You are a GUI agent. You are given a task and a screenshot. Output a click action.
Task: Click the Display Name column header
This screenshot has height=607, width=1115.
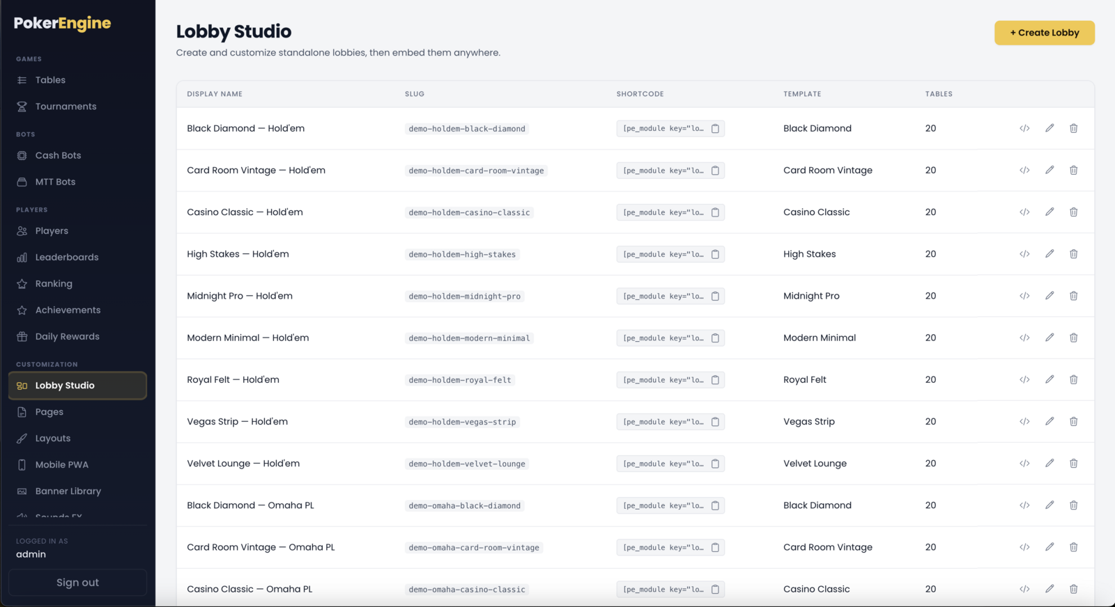[x=215, y=94]
